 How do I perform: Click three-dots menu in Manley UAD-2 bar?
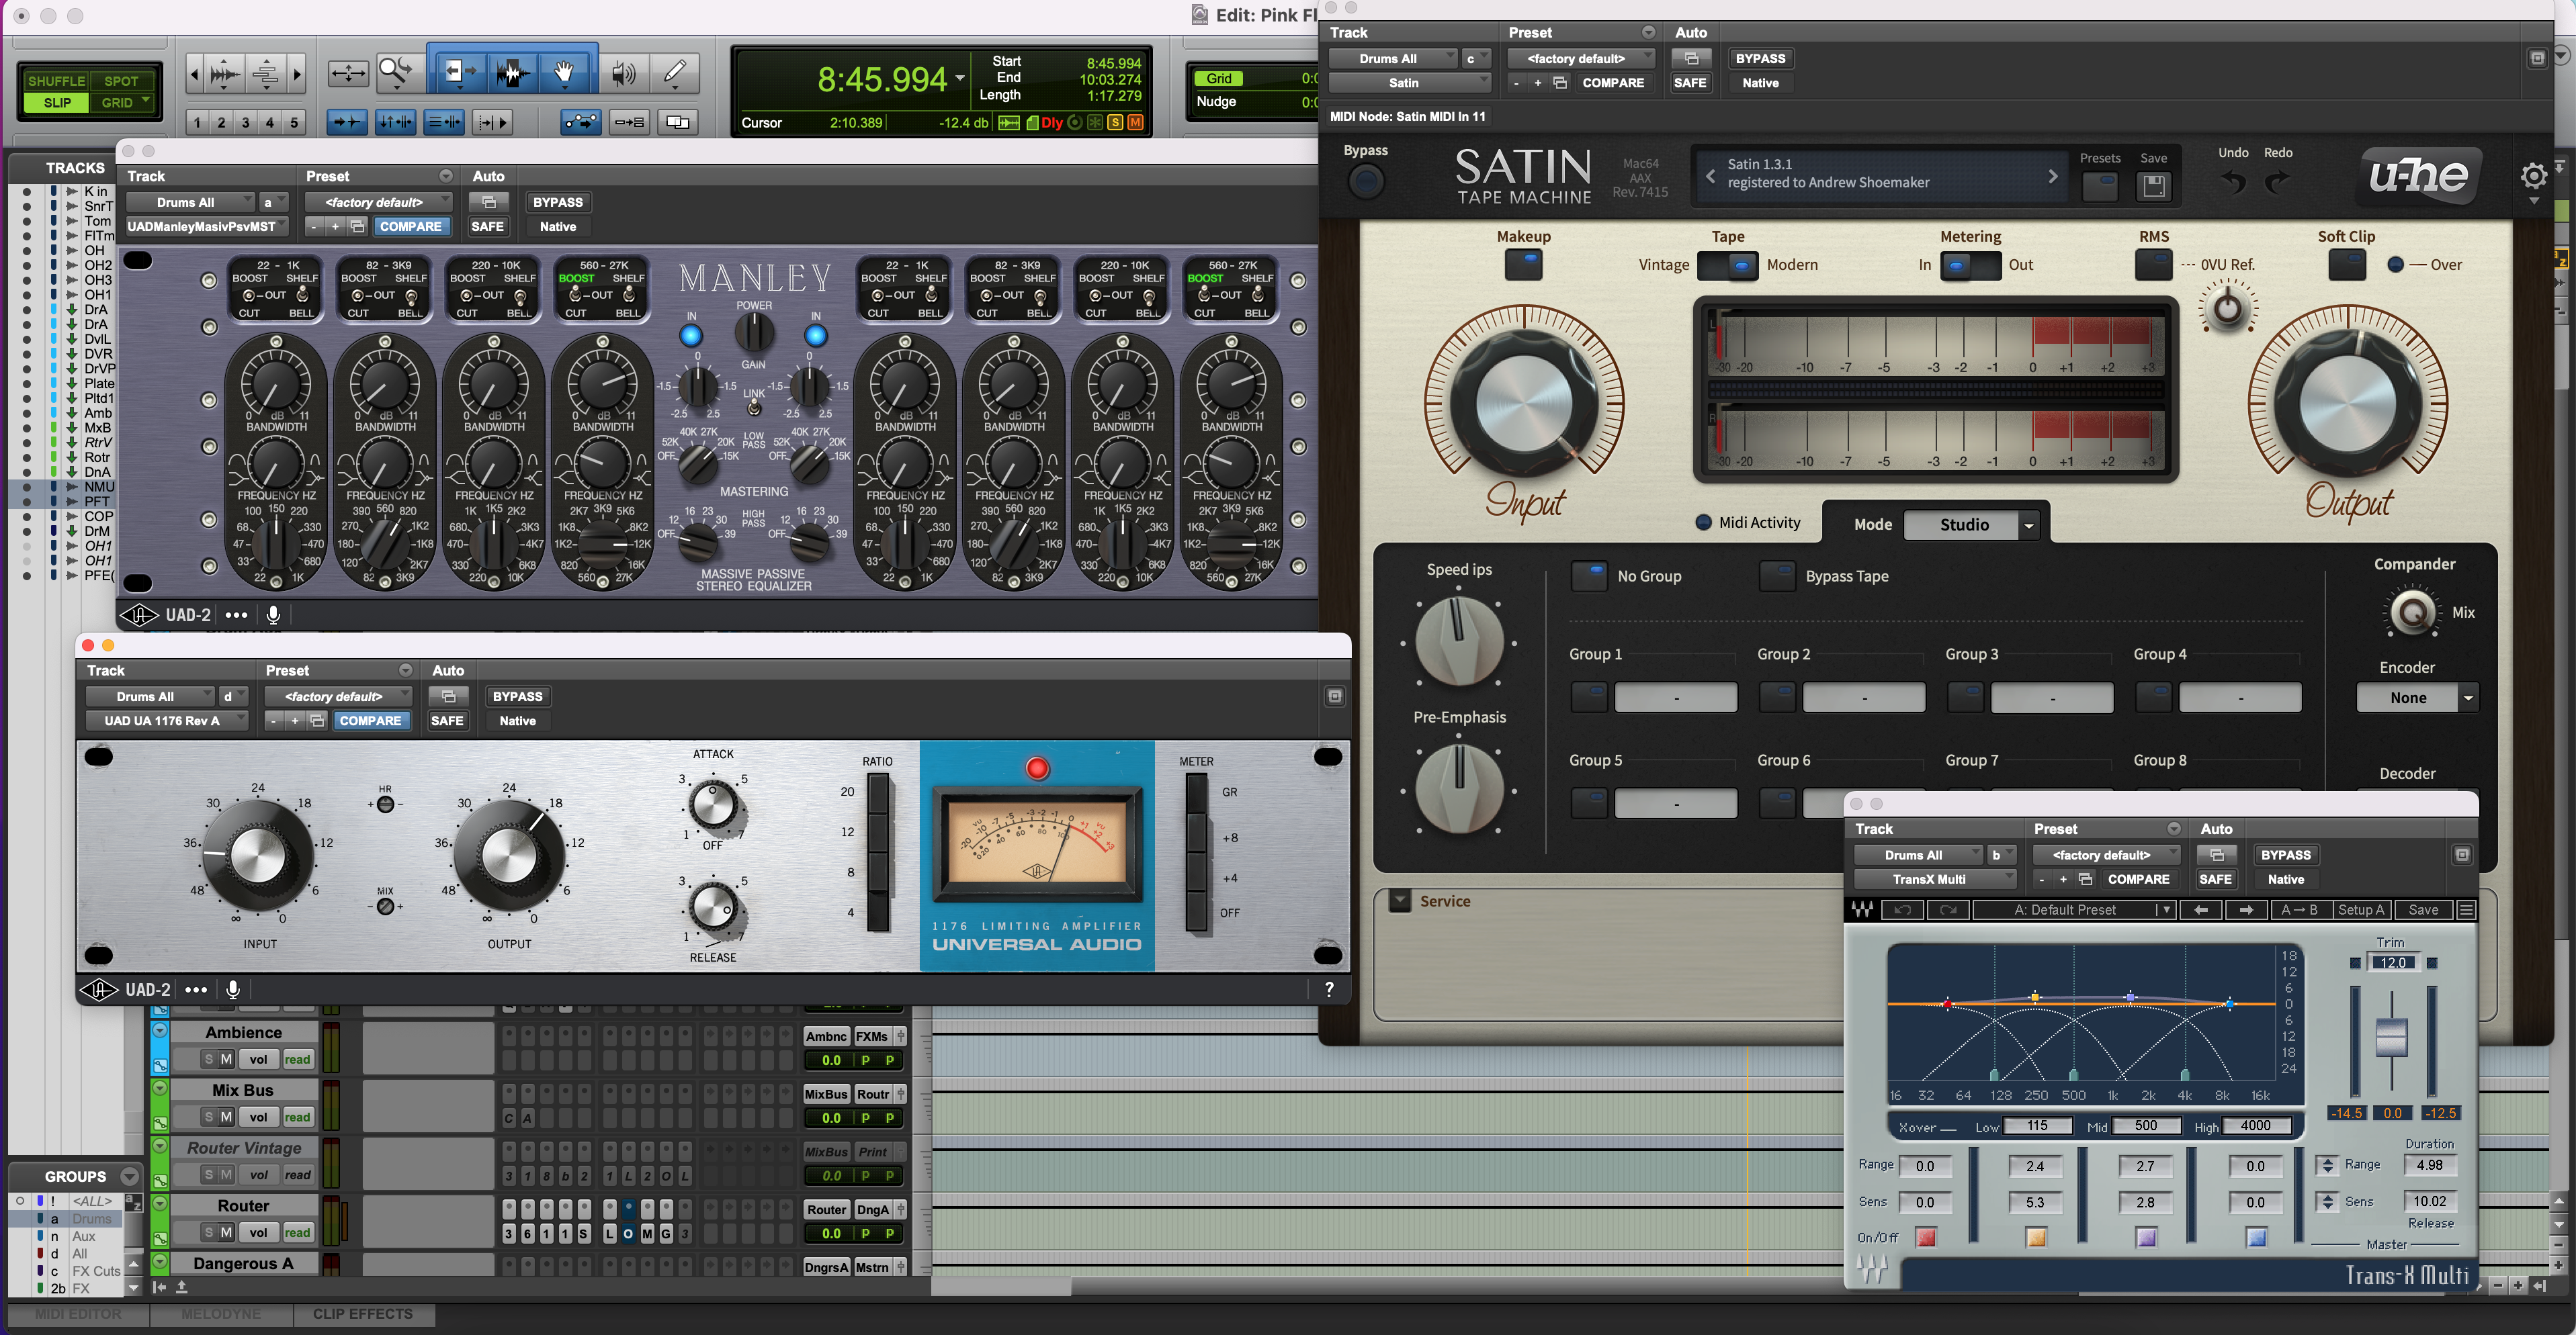(x=236, y=614)
